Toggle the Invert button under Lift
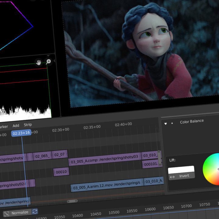This screenshot has width=219, height=219. [181, 176]
